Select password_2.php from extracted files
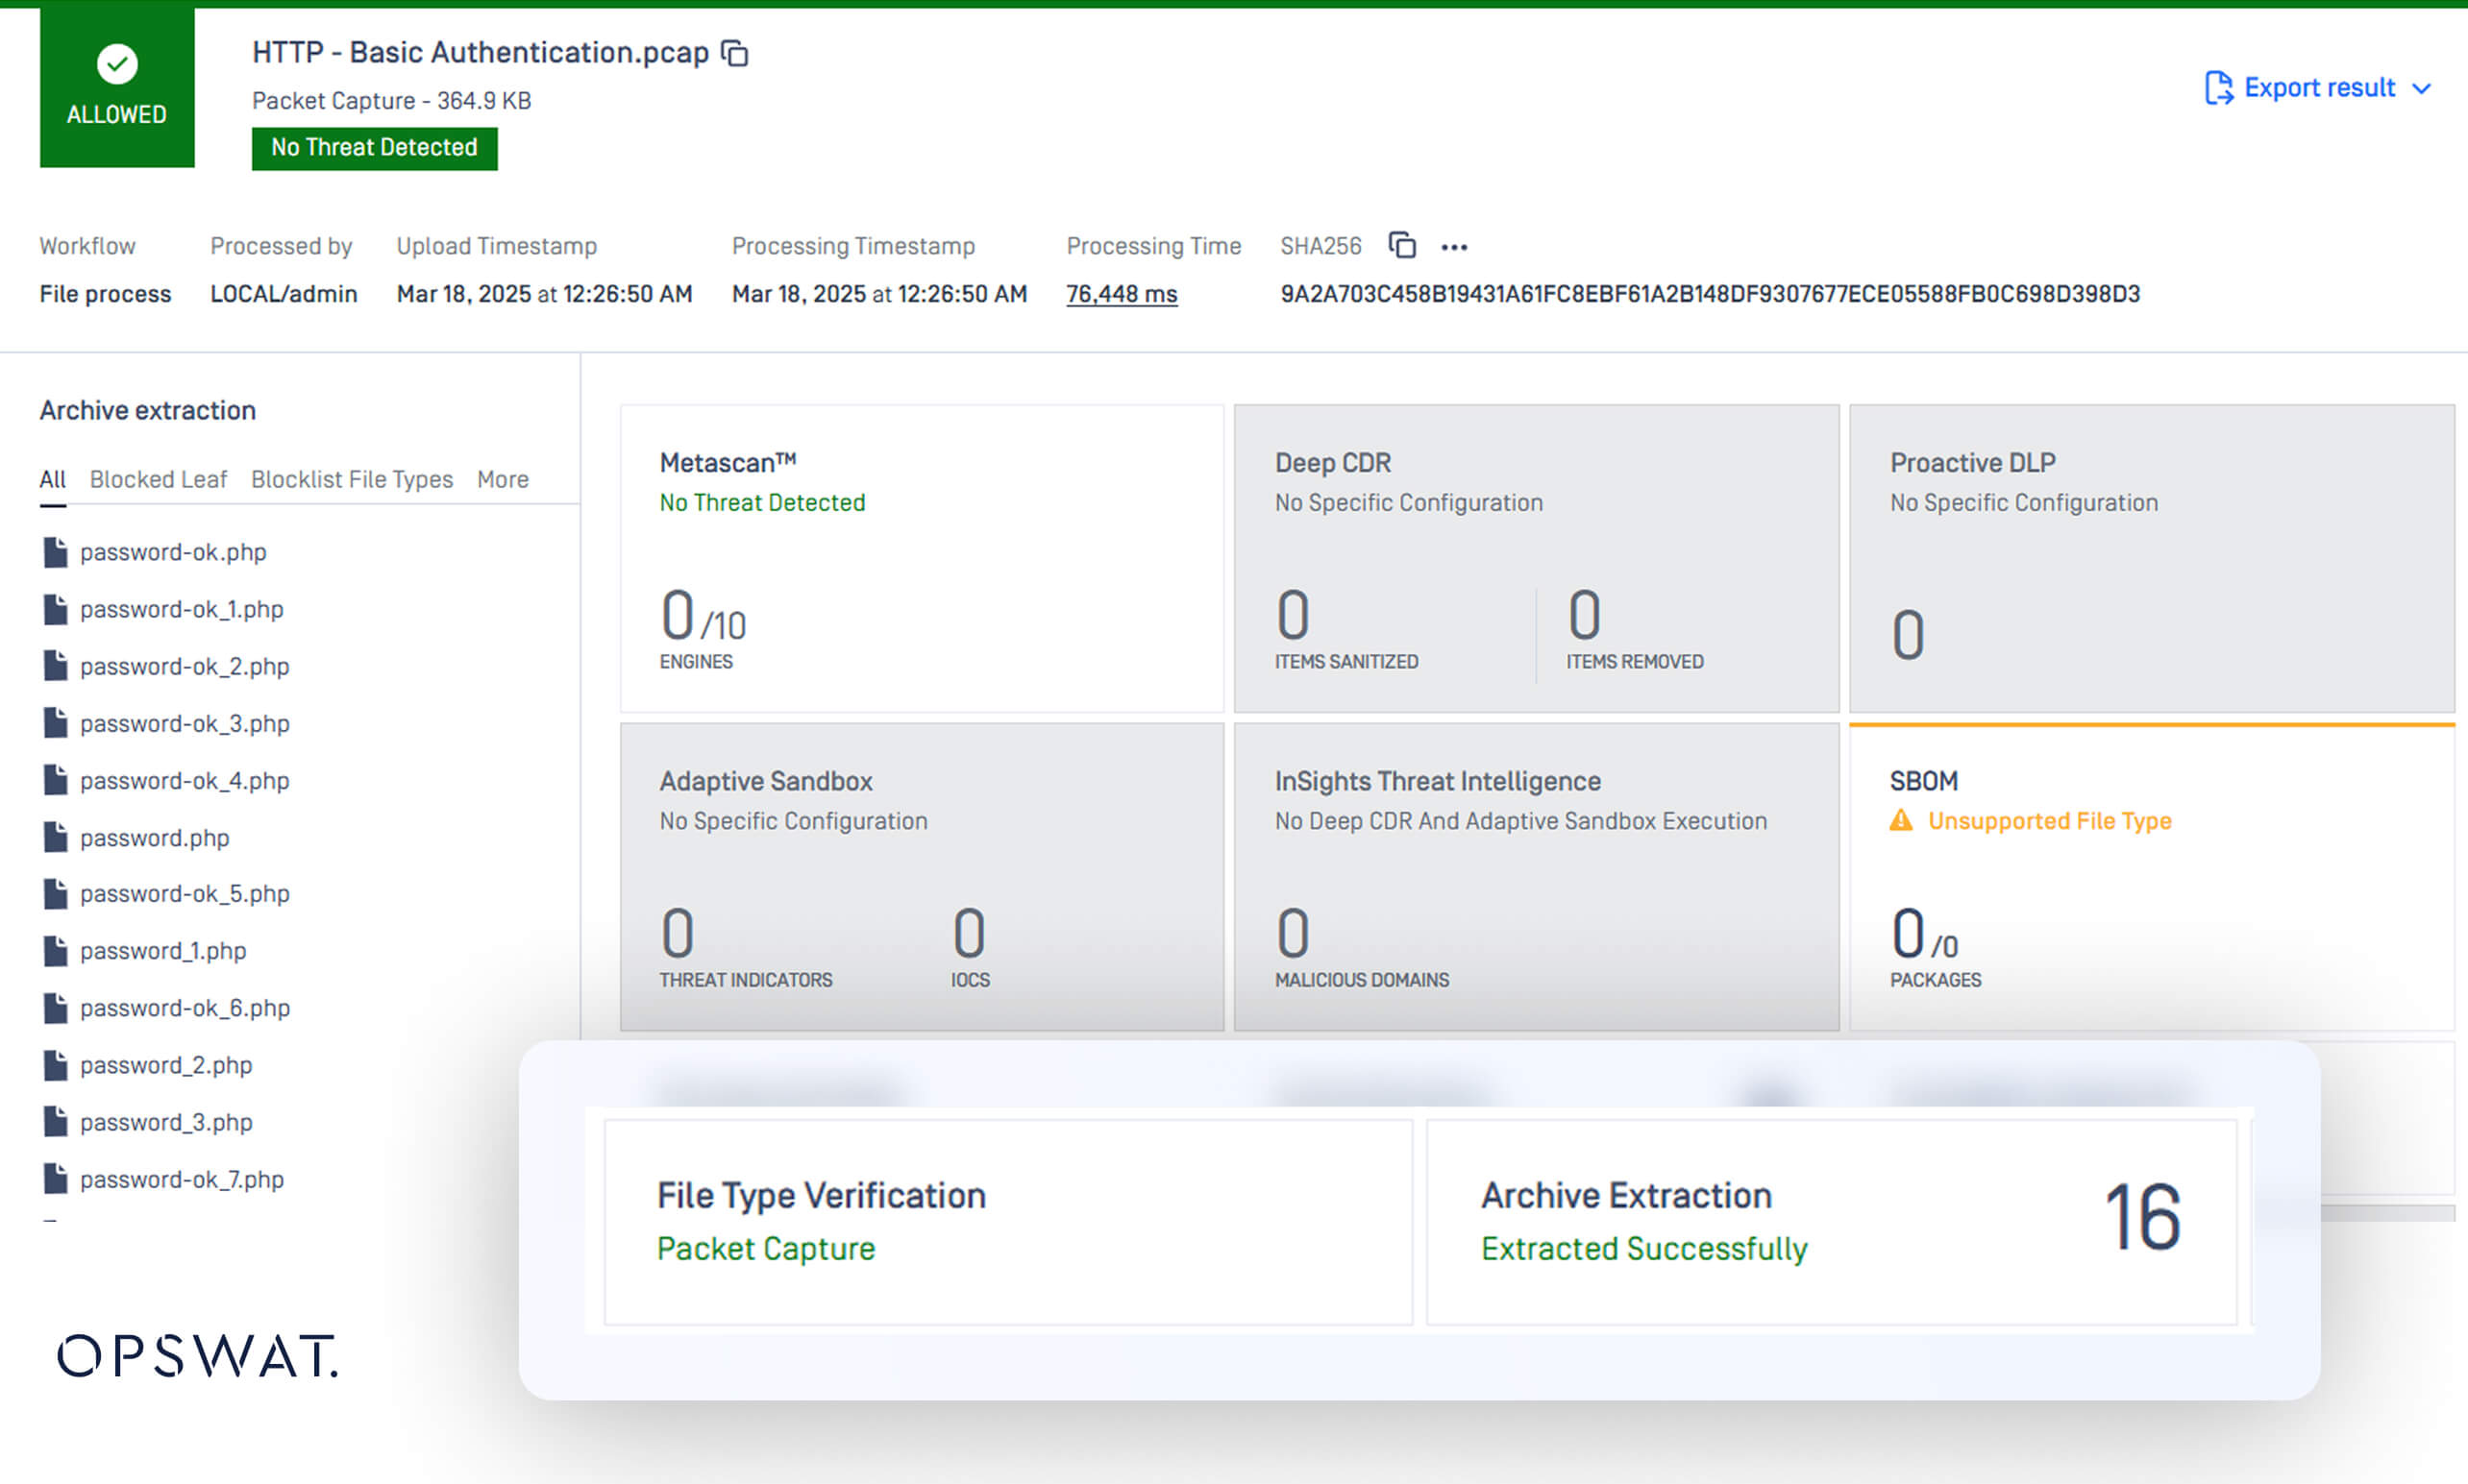Viewport: 2468px width, 1484px height. coord(166,1065)
